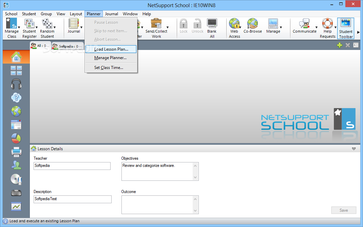Expand the Journal toolbar dropdown arrow
363x227 pixels.
click(81, 28)
